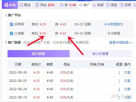Click the 渠道 column header

[119, 64]
